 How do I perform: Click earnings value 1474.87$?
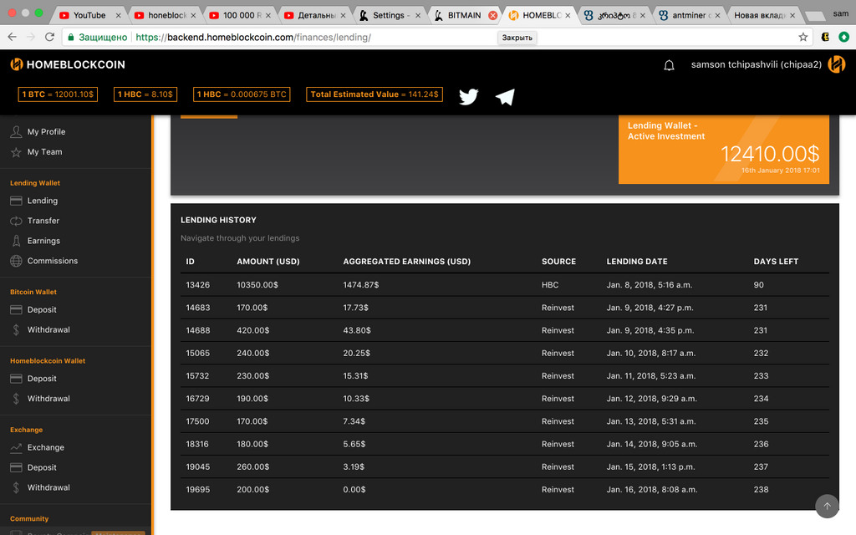point(361,285)
